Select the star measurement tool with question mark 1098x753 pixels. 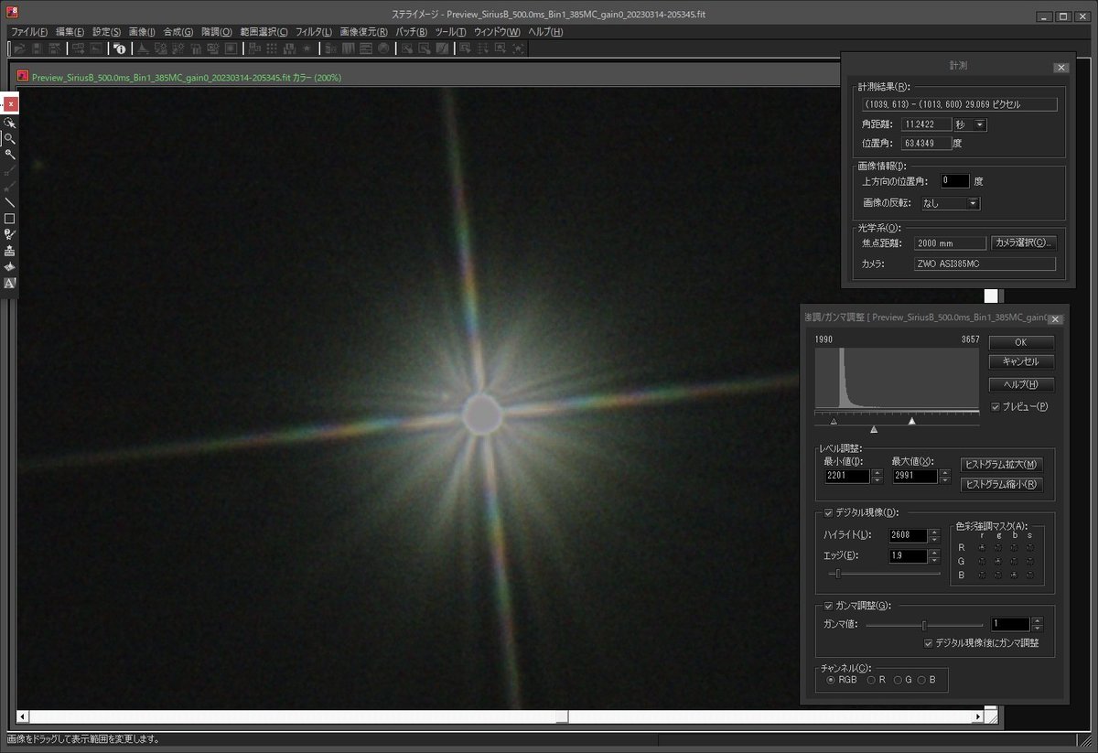(x=10, y=234)
